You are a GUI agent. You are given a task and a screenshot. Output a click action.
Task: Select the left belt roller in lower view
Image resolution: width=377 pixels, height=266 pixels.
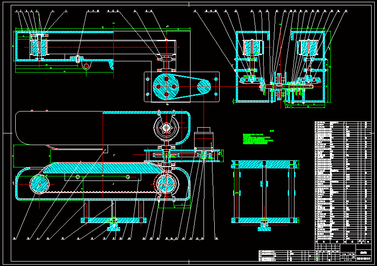click(39, 184)
